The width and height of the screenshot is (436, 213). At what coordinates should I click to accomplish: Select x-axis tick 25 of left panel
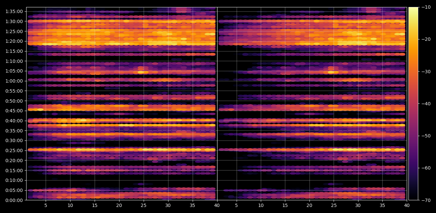(x=144, y=205)
